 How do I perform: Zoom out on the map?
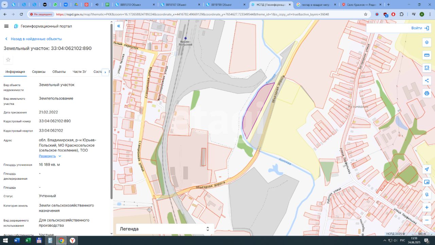[427, 220]
